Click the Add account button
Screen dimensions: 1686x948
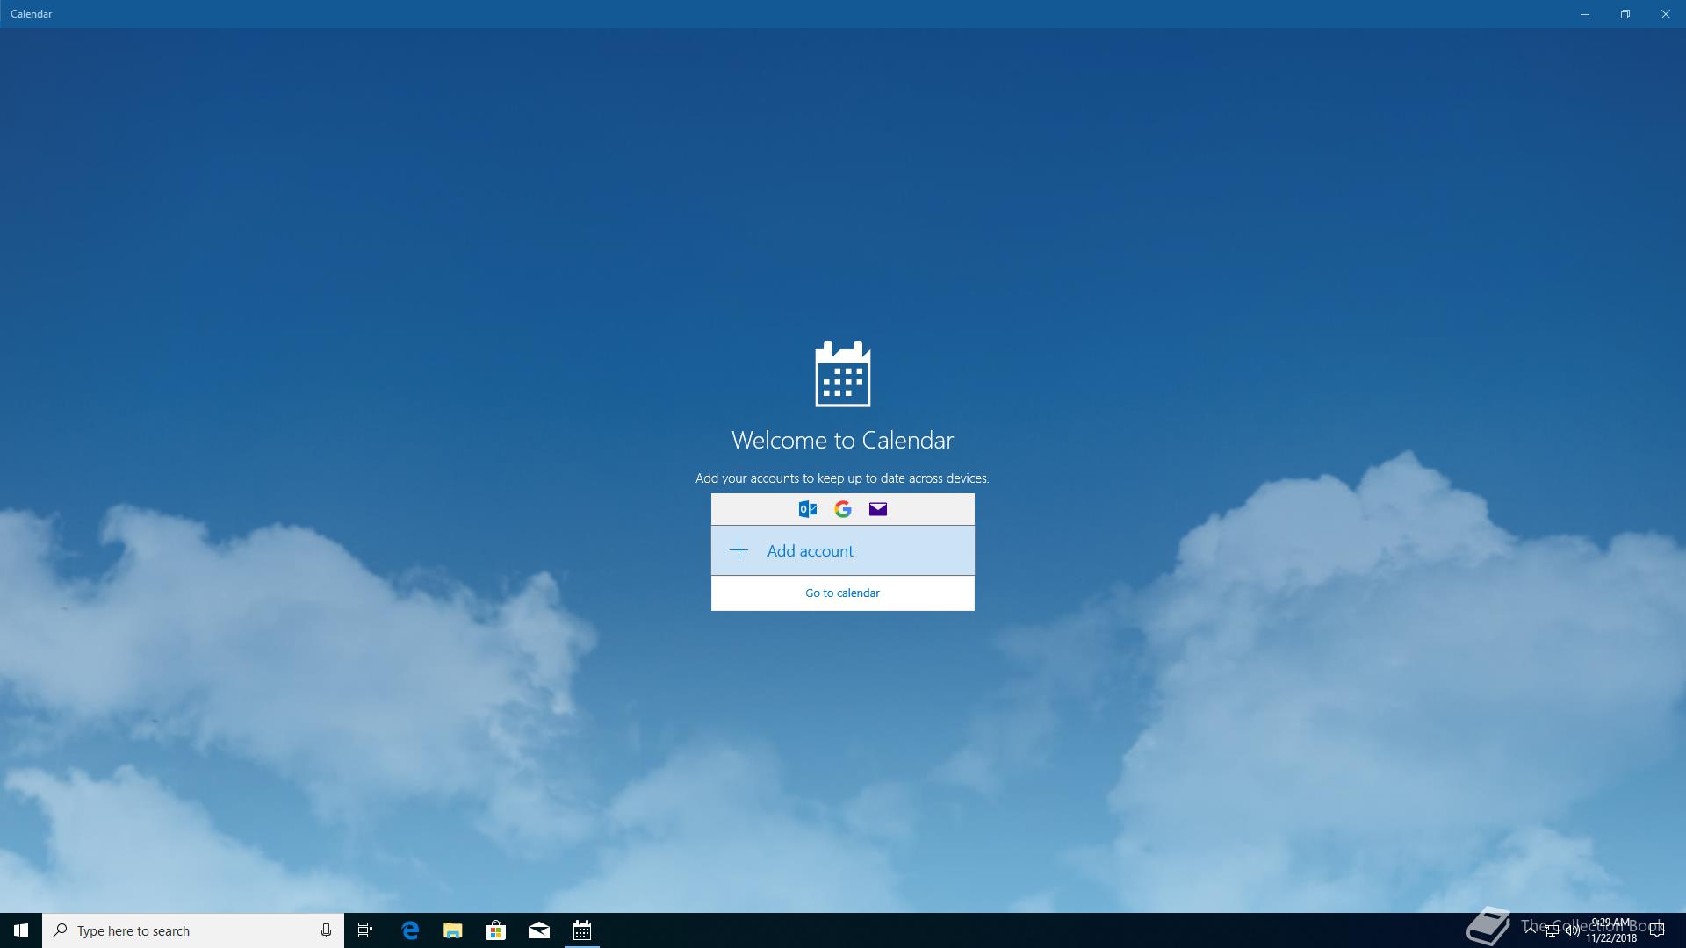(842, 550)
